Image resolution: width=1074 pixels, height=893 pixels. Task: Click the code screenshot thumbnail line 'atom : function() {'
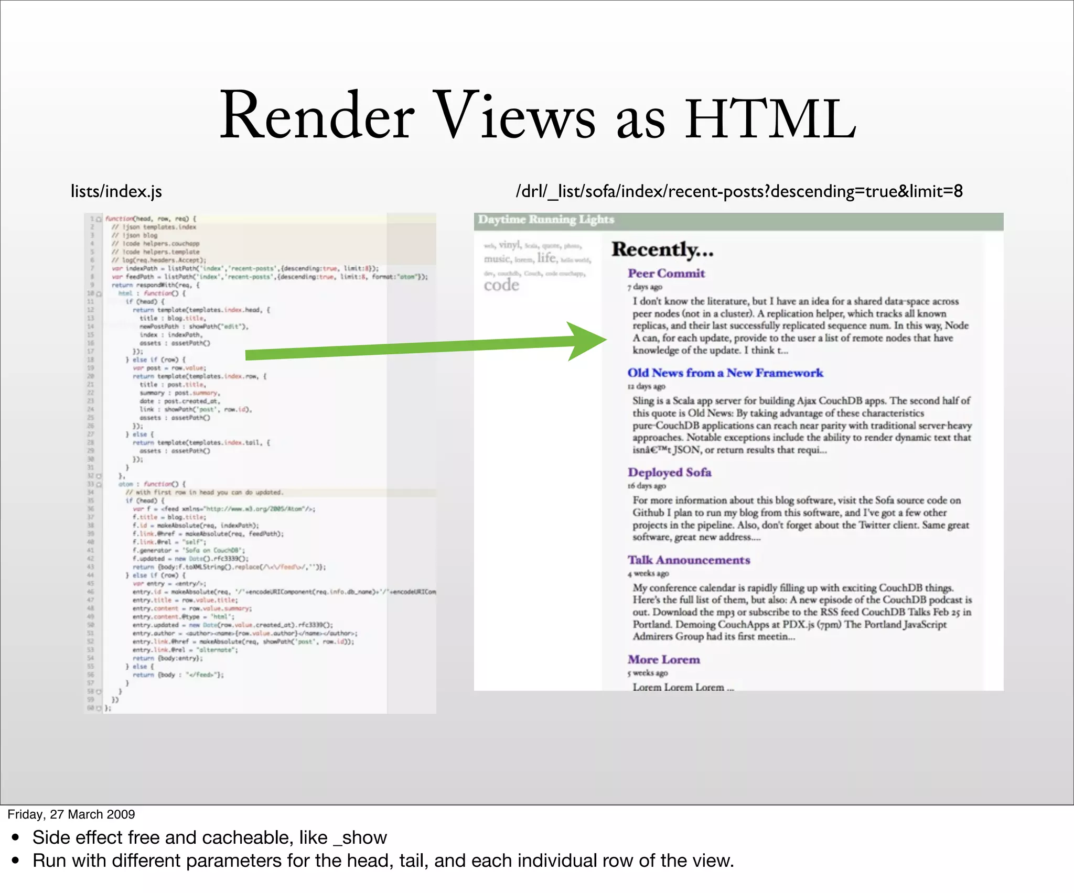pyautogui.click(x=152, y=484)
